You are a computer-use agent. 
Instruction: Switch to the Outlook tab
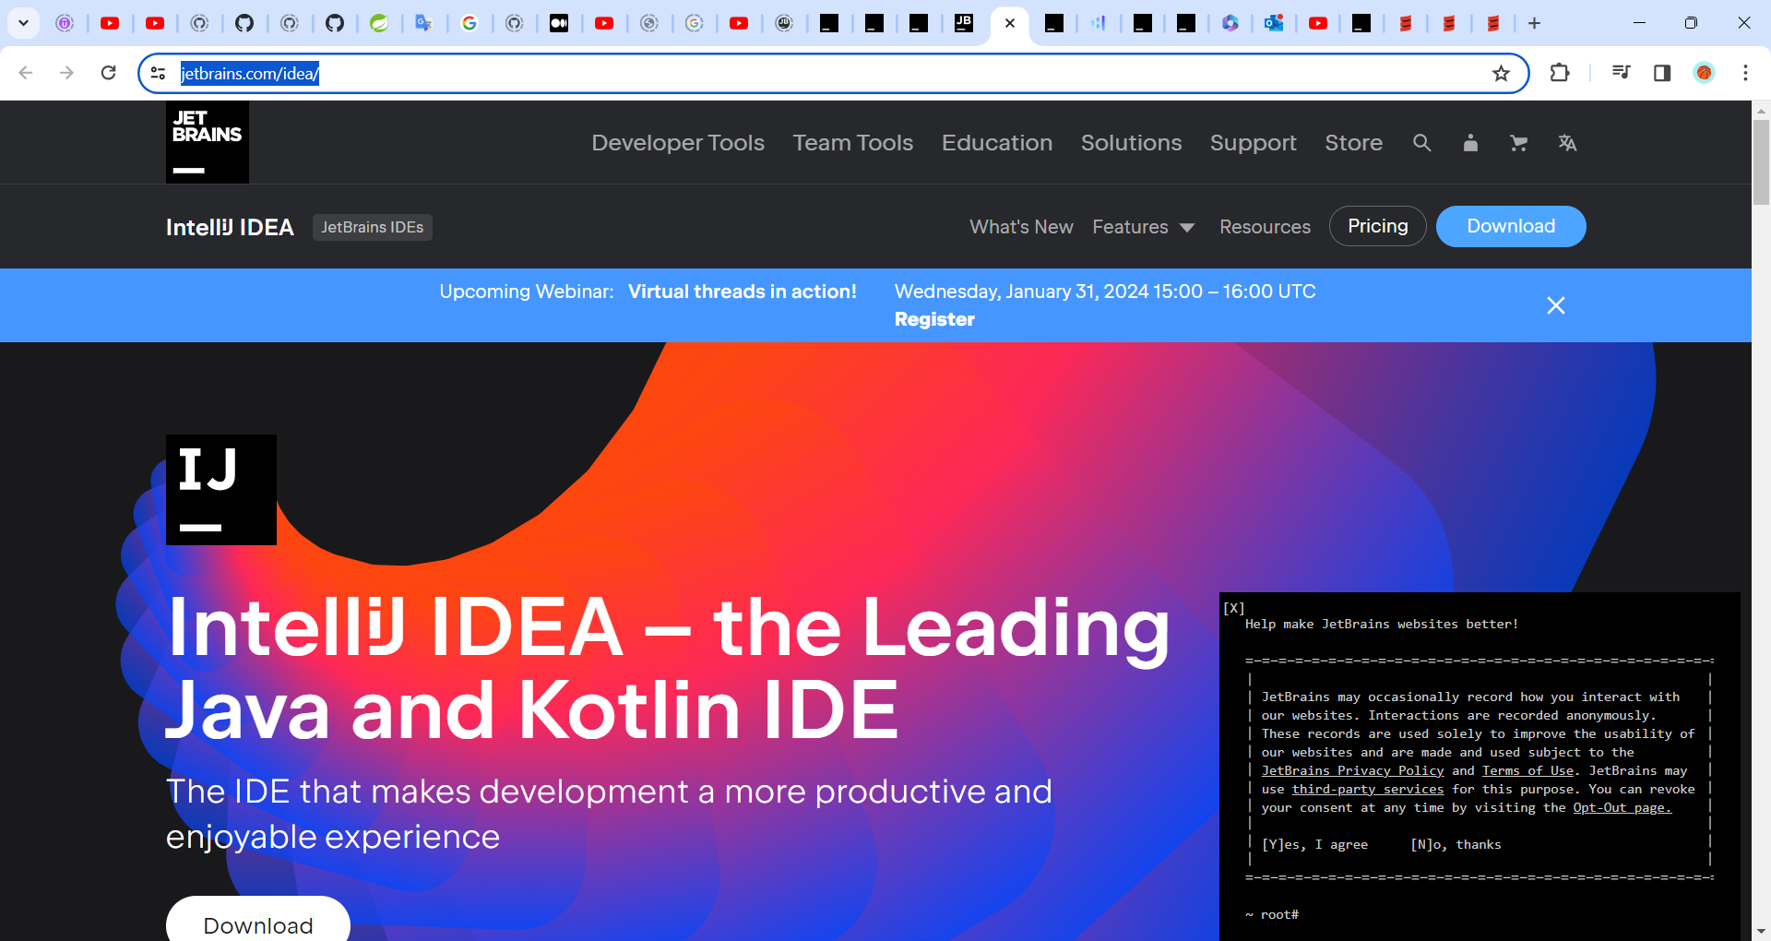coord(1274,23)
